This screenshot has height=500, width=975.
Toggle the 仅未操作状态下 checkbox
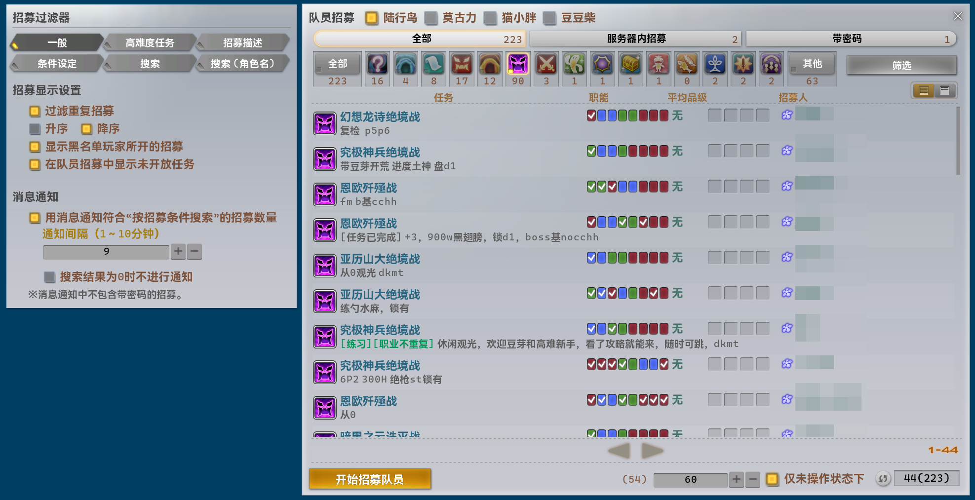[772, 479]
